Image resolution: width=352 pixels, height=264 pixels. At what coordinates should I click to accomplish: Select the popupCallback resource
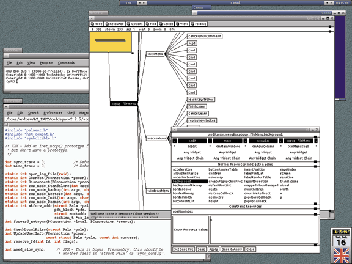point(255,202)
